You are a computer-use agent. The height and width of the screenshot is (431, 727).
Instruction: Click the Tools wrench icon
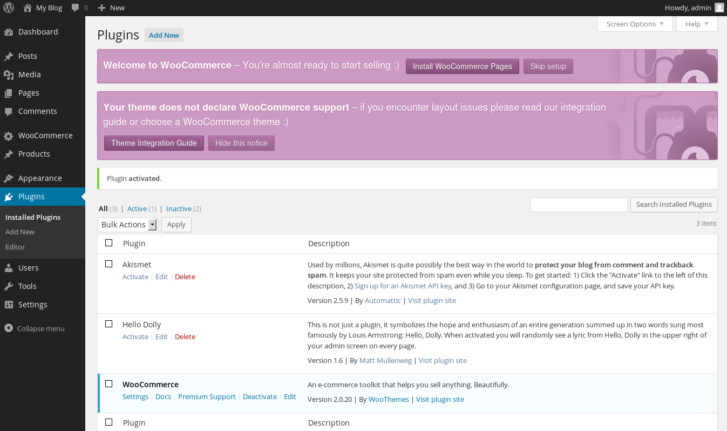[x=9, y=286]
